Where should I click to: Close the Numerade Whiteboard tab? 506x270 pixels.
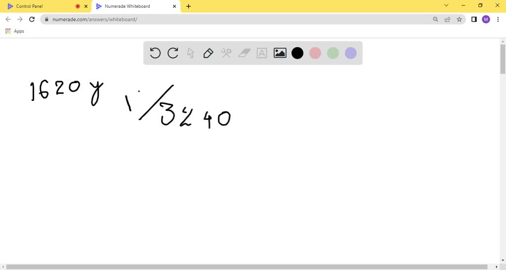click(x=174, y=6)
